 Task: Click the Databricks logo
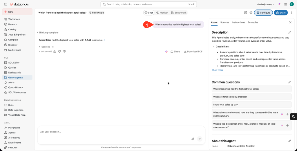click(x=19, y=4)
